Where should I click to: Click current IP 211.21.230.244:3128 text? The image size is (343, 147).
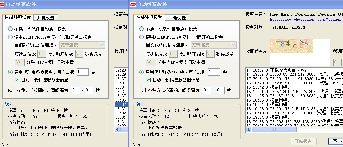(x=195, y=134)
